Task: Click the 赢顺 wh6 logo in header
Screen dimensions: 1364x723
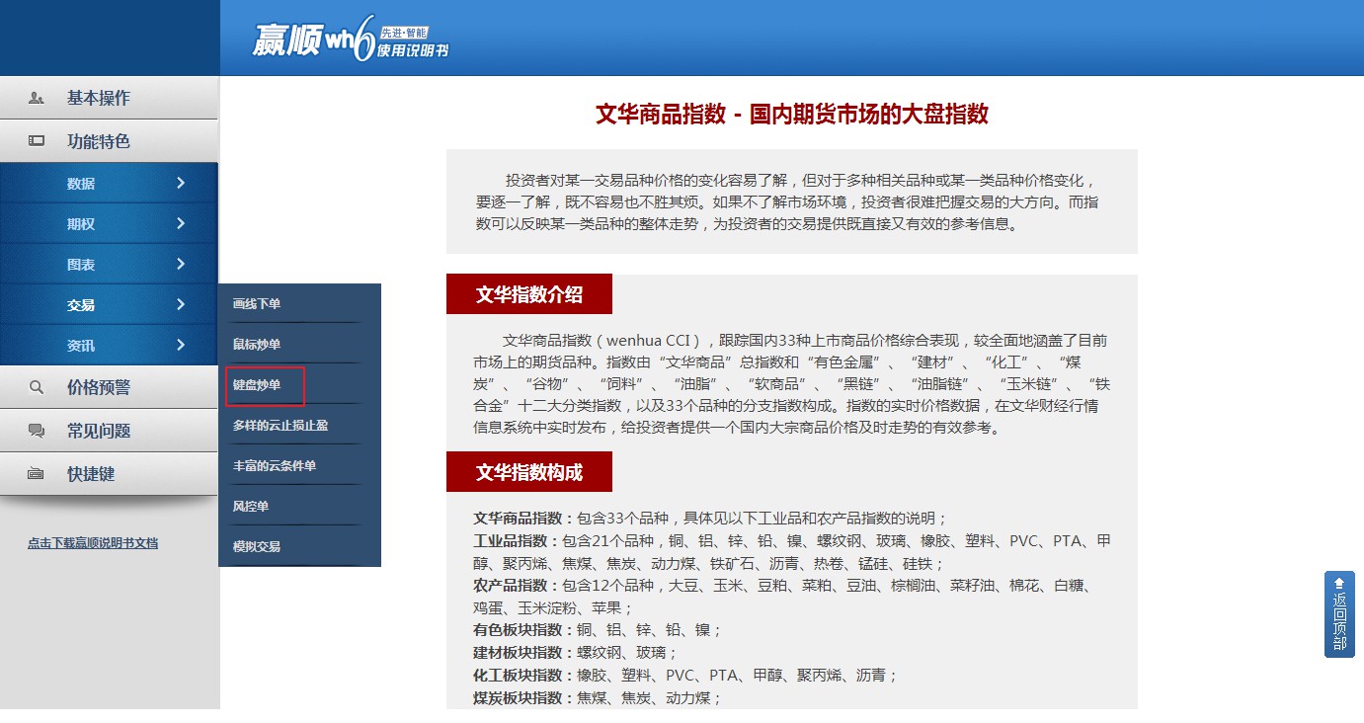Action: (351, 40)
